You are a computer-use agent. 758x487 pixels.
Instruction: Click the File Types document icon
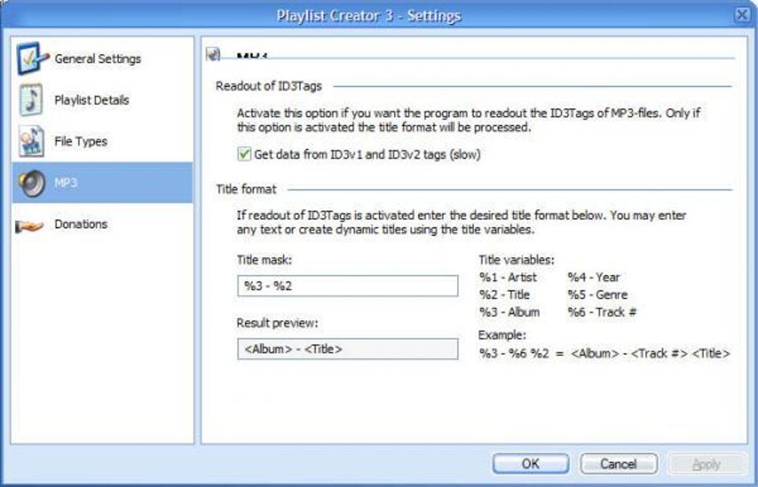click(31, 141)
